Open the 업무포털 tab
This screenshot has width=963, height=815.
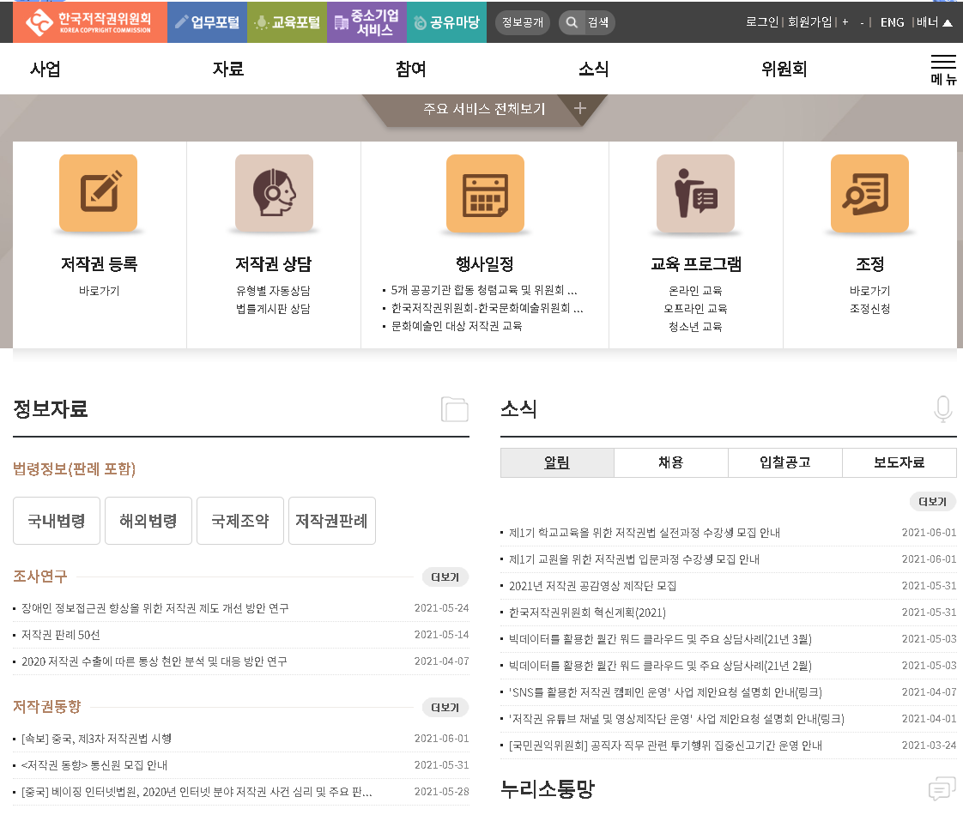click(x=207, y=22)
